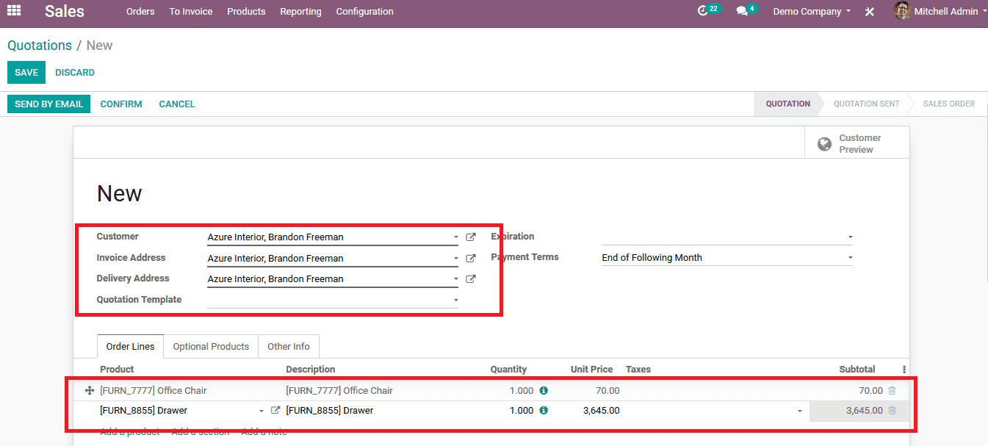Open the Demo Company switcher
Viewport: 988px width, 446px height.
(812, 11)
